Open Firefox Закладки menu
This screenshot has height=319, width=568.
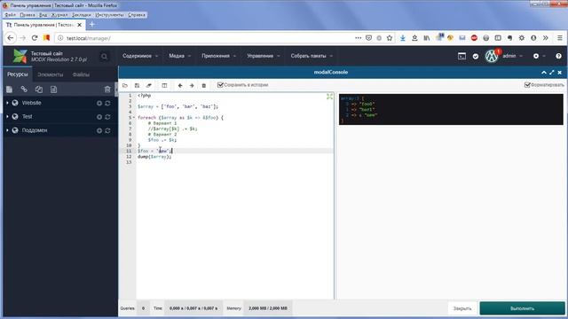tap(82, 15)
